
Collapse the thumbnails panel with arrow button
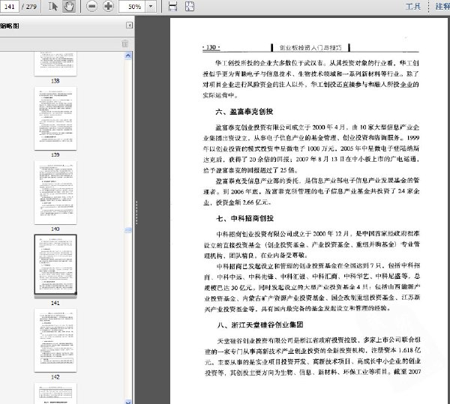(130, 25)
